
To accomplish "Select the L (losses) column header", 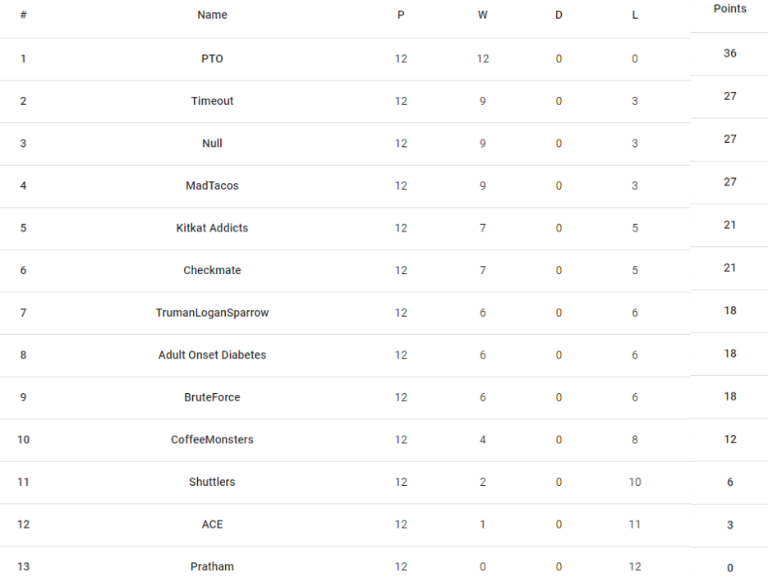I will (635, 15).
